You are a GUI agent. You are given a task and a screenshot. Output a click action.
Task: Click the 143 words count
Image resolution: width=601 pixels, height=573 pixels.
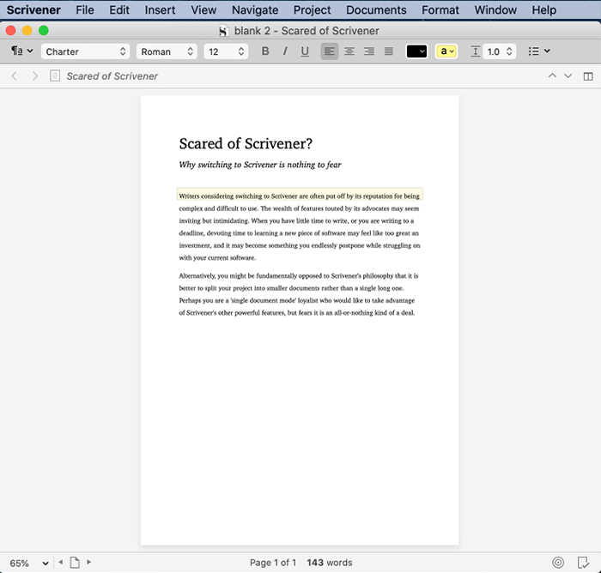tap(329, 562)
